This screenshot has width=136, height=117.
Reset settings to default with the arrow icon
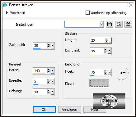click(128, 24)
